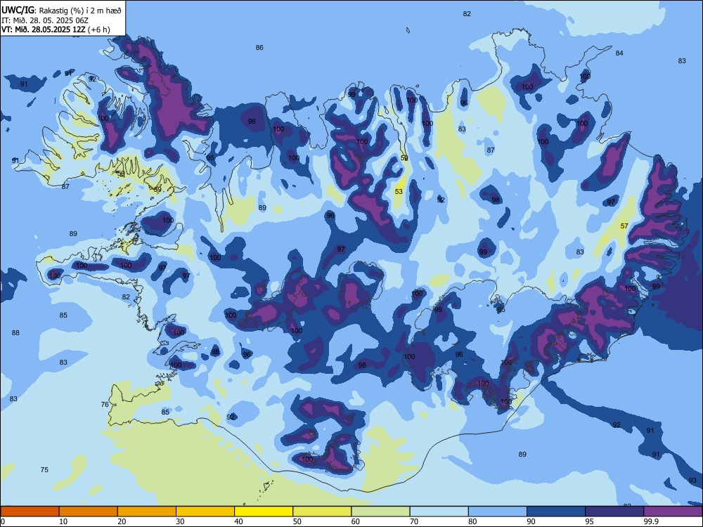Screen dimensions: 703x527
Task: Click the '84' value in the northeast
Action: point(619,53)
